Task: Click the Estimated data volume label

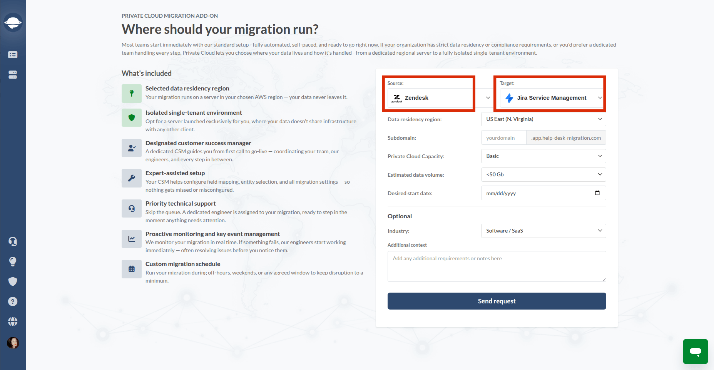Action: click(x=416, y=175)
